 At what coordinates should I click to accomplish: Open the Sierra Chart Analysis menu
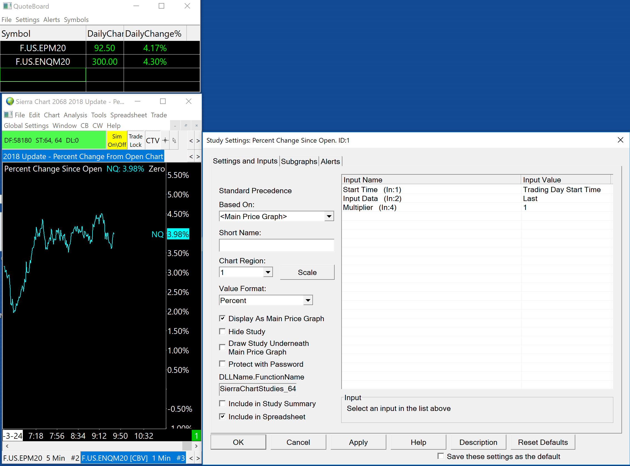(x=75, y=115)
